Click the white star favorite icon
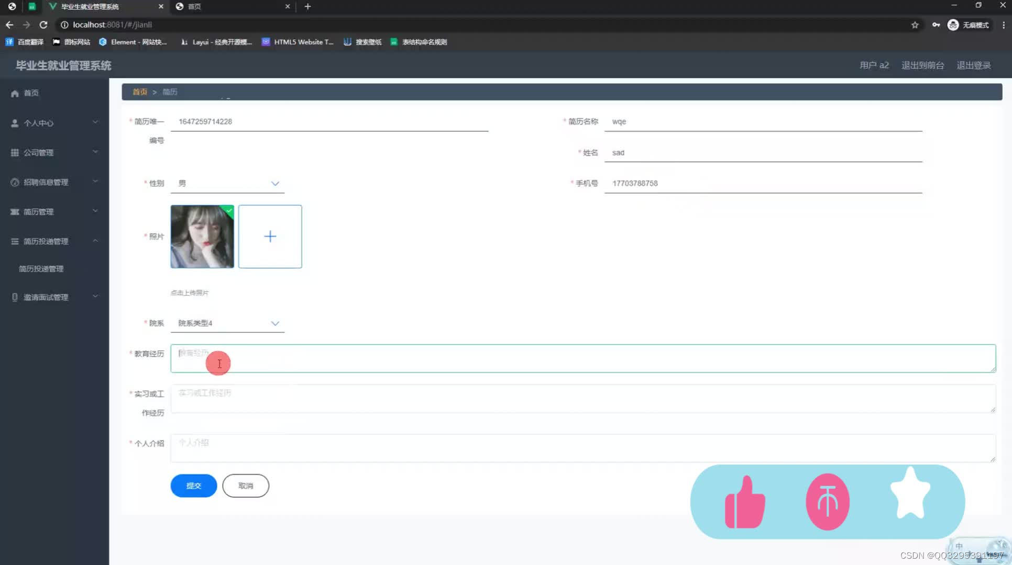The height and width of the screenshot is (565, 1012). [x=910, y=492]
